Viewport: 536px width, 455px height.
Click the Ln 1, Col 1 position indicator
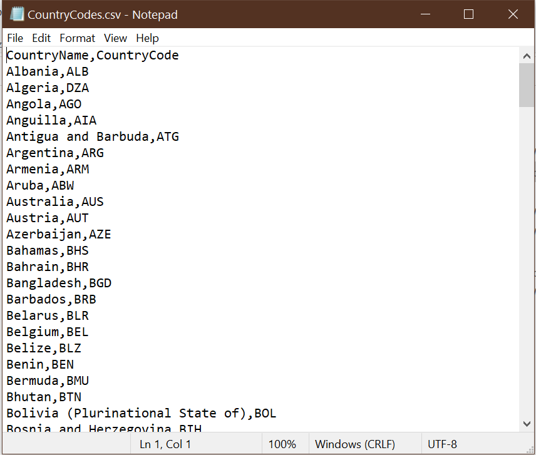pyautogui.click(x=165, y=444)
